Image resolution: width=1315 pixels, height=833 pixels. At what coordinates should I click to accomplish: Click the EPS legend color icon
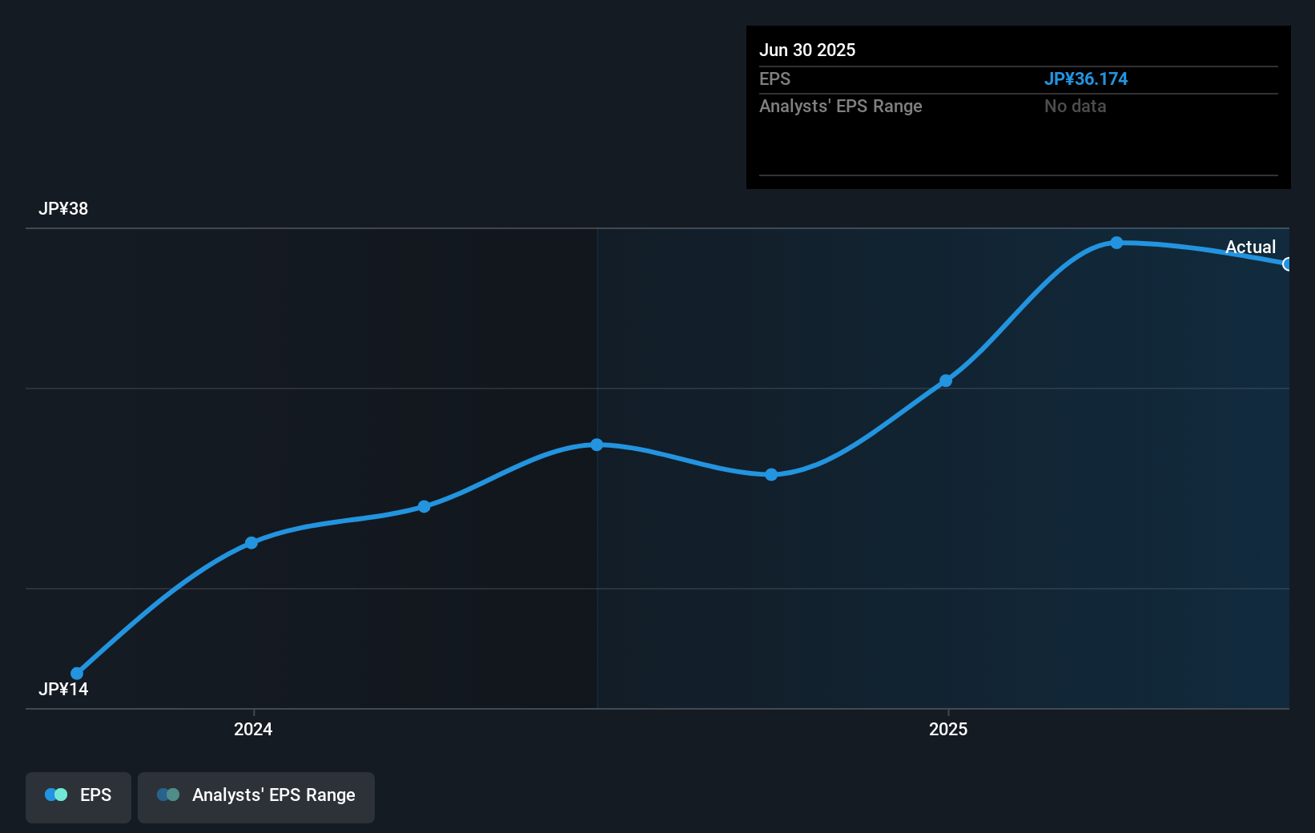click(55, 795)
